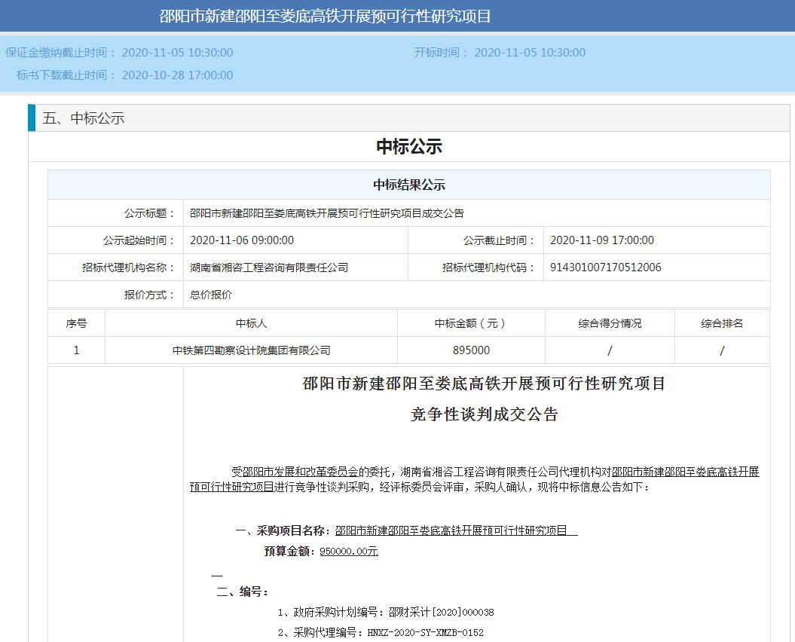Click the 公示起始时间 value 2020-11-06
The width and height of the screenshot is (795, 642).
click(x=241, y=240)
